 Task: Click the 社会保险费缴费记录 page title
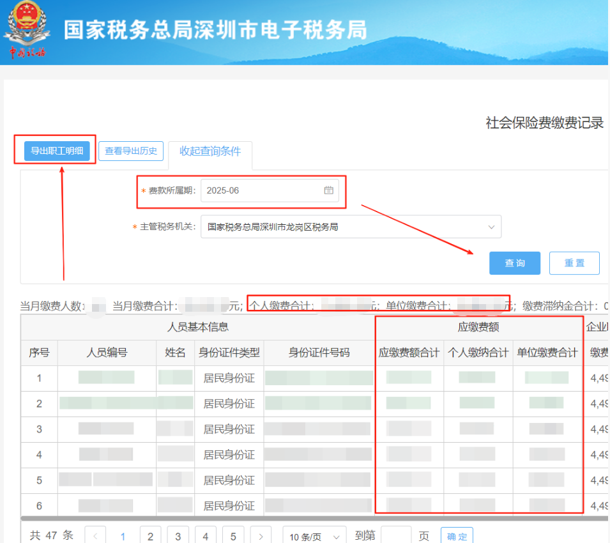(544, 123)
